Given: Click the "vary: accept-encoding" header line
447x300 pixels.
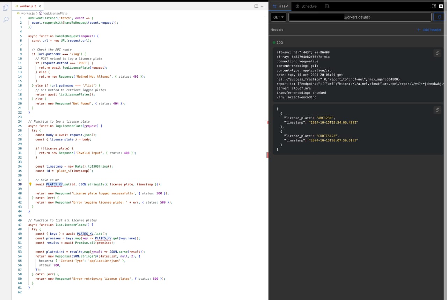Looking at the screenshot, I should [x=296, y=97].
